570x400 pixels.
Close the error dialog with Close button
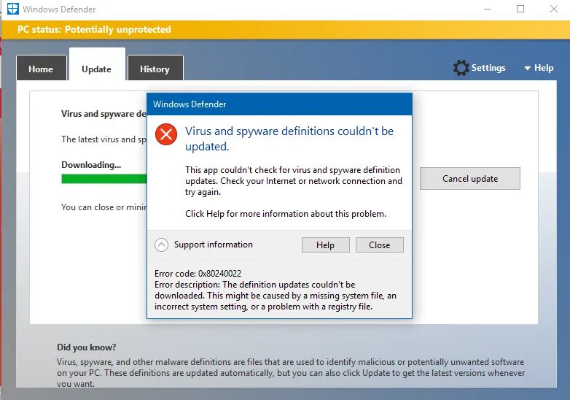380,245
